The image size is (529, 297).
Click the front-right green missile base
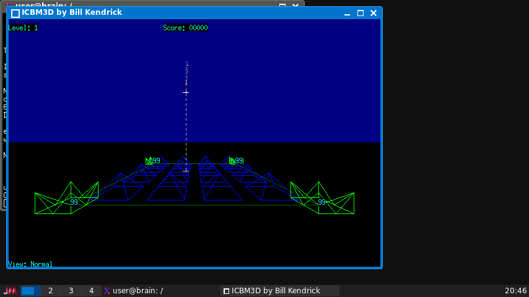coord(322,200)
